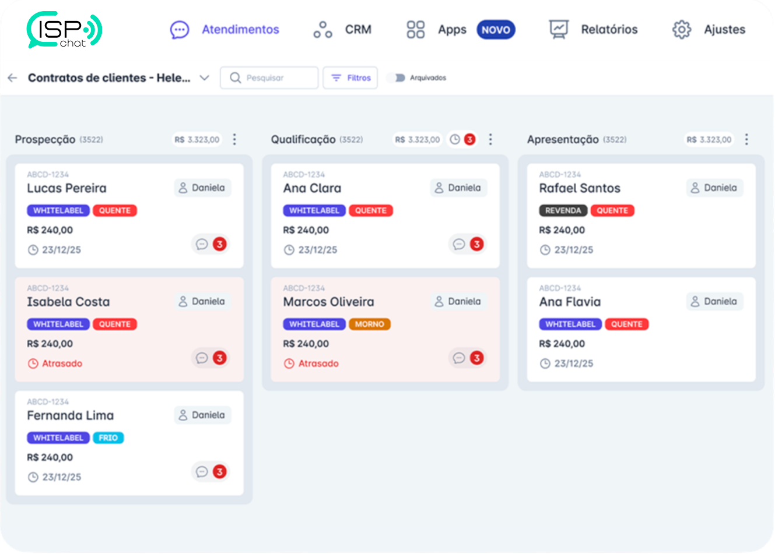Open the Marcos Oliveira card
Screen dimensions: 775x554
point(385,329)
